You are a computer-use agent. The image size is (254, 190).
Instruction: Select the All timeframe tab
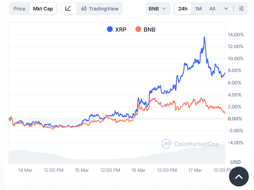[x=212, y=9]
